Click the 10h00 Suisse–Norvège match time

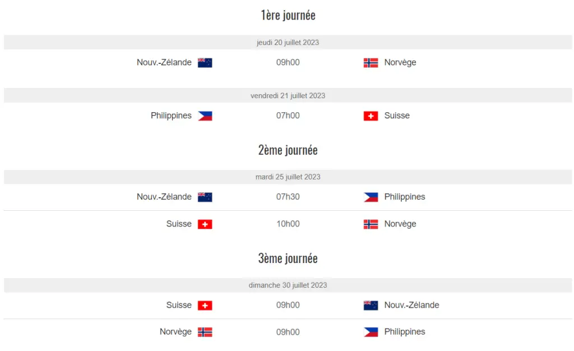click(288, 224)
